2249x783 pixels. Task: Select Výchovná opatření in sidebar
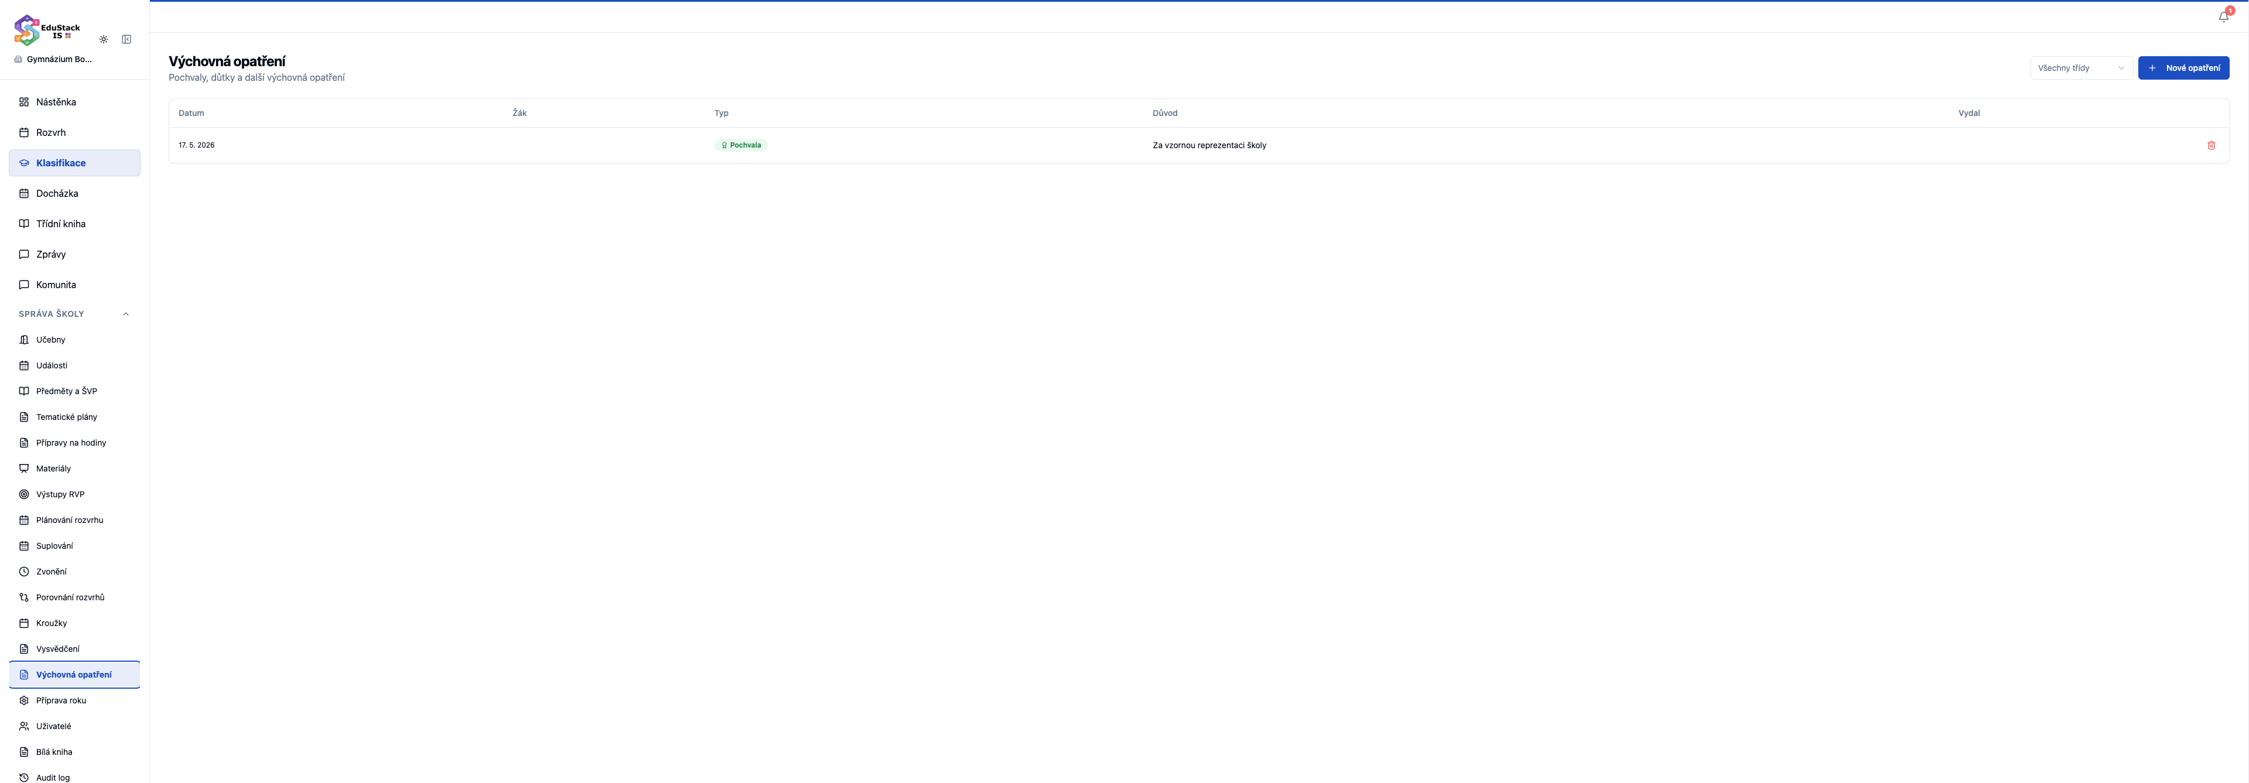coord(75,675)
